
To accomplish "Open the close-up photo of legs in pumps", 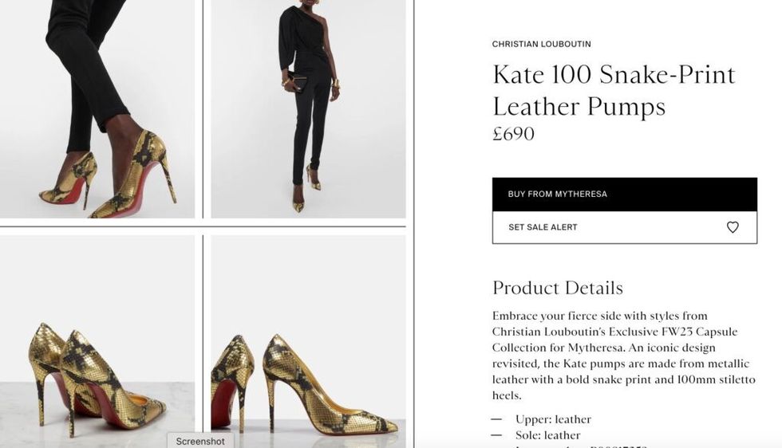I will (97, 108).
